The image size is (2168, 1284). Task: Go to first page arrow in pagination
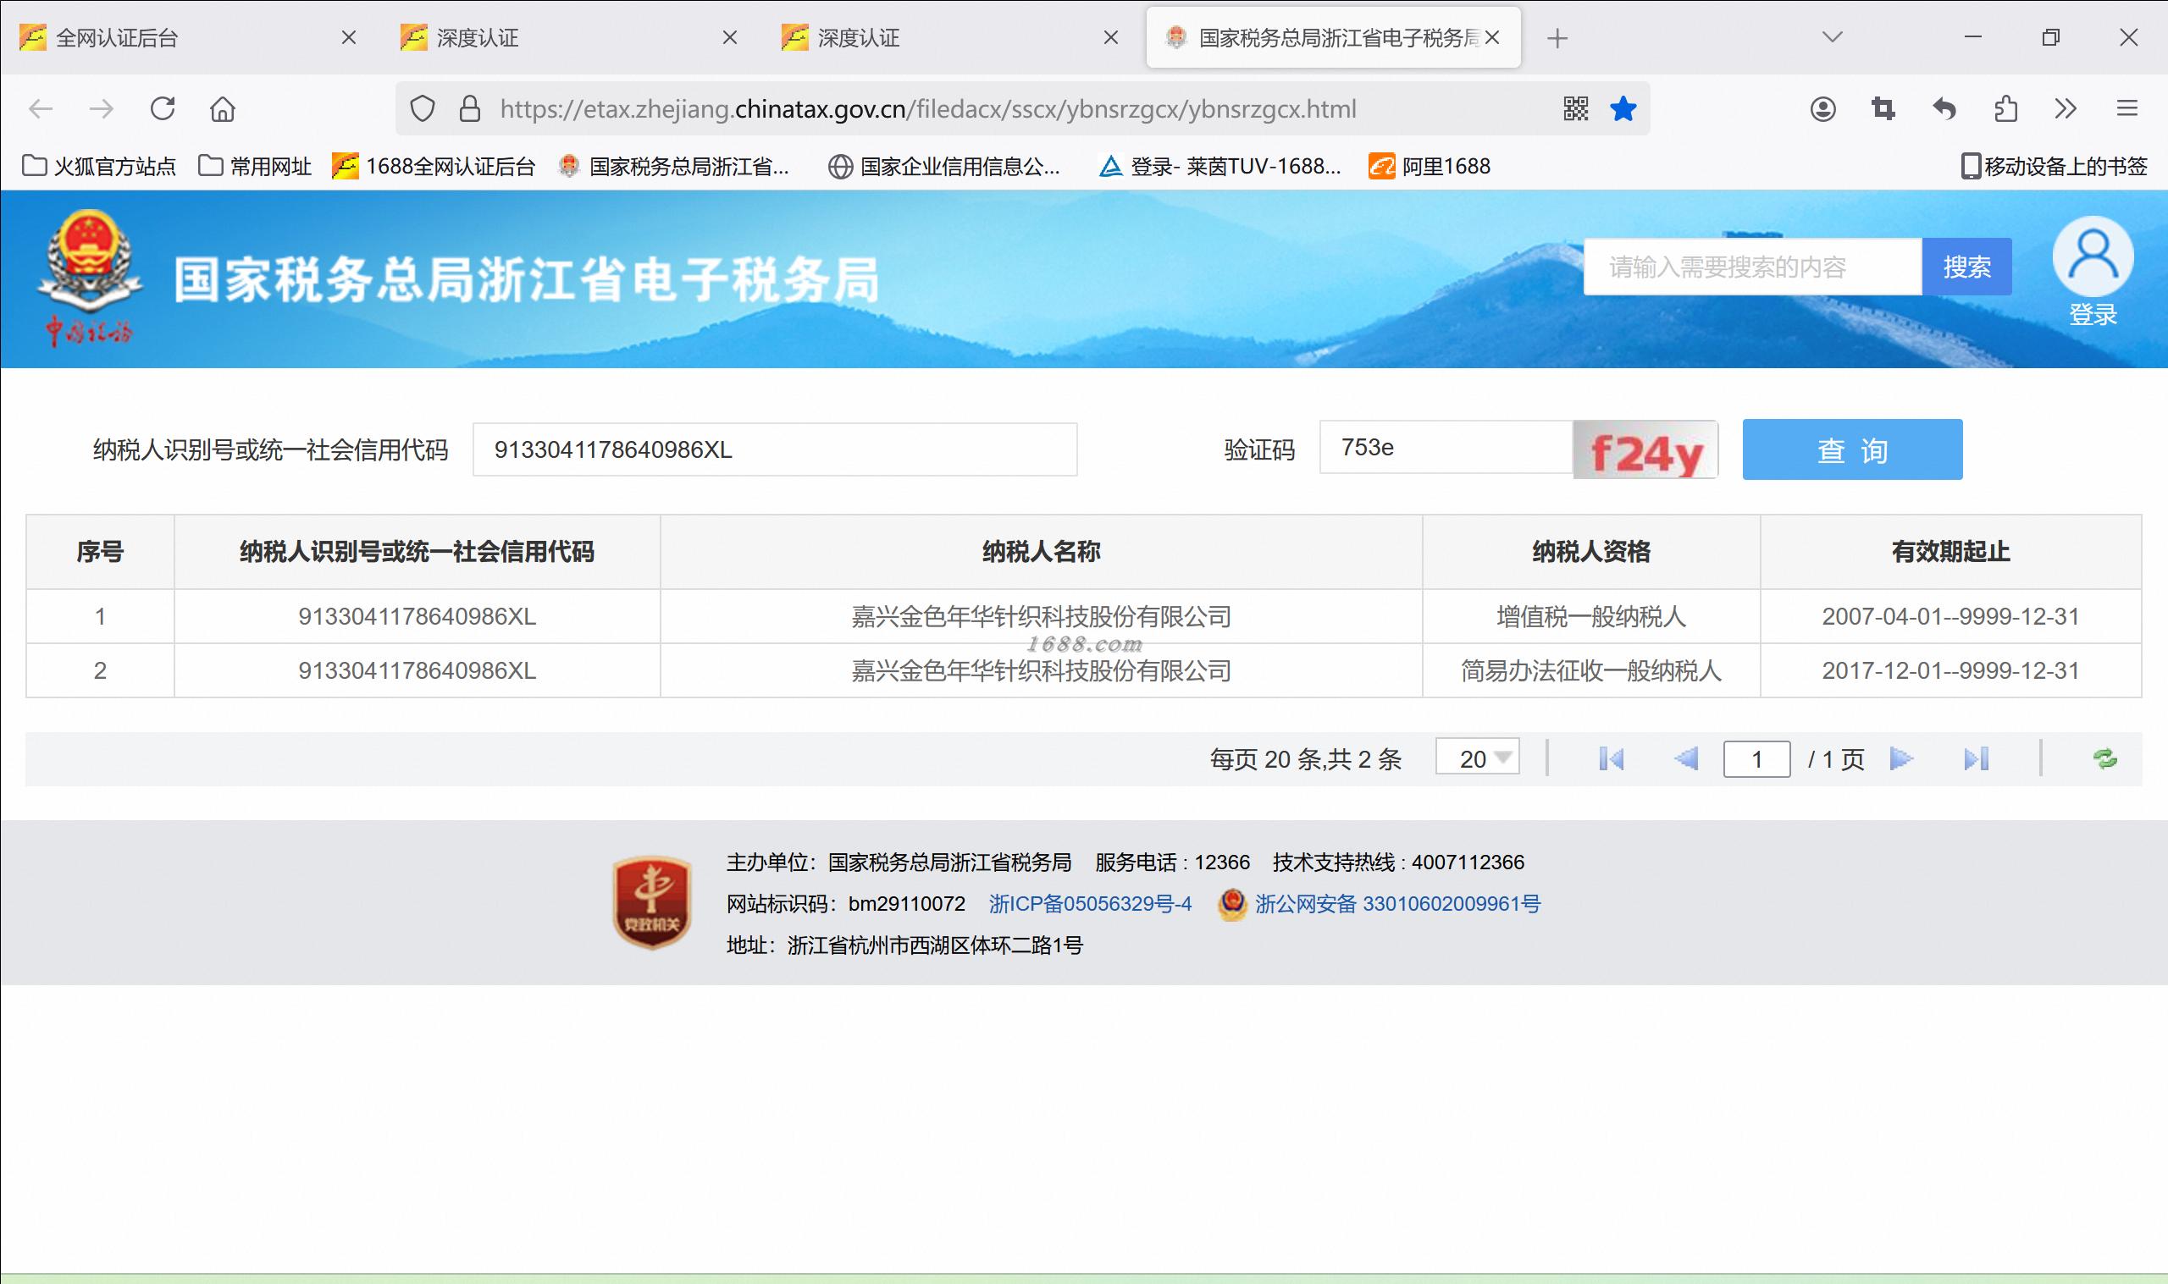coord(1611,759)
